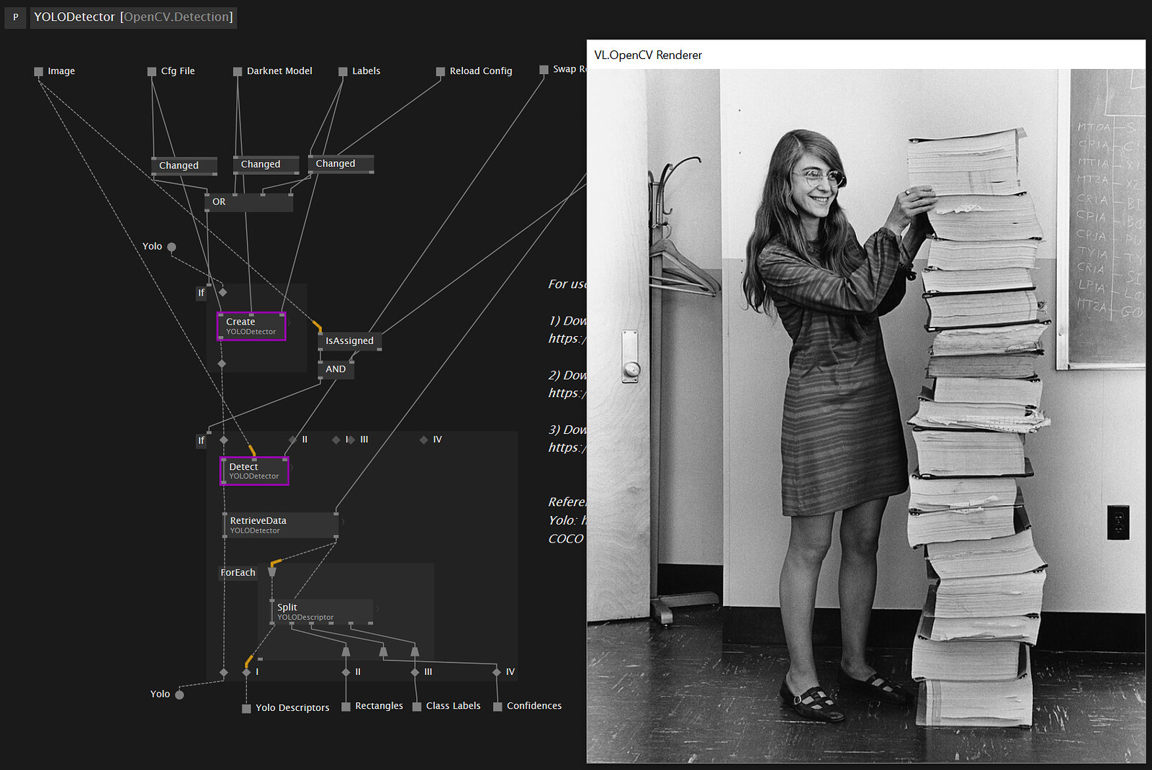This screenshot has width=1152, height=770.
Task: Select the Detect YOLODetector node
Action: click(254, 471)
